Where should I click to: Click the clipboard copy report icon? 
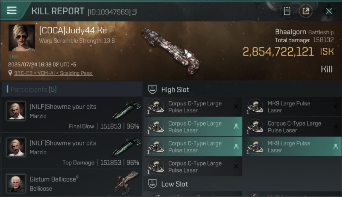[287, 11]
